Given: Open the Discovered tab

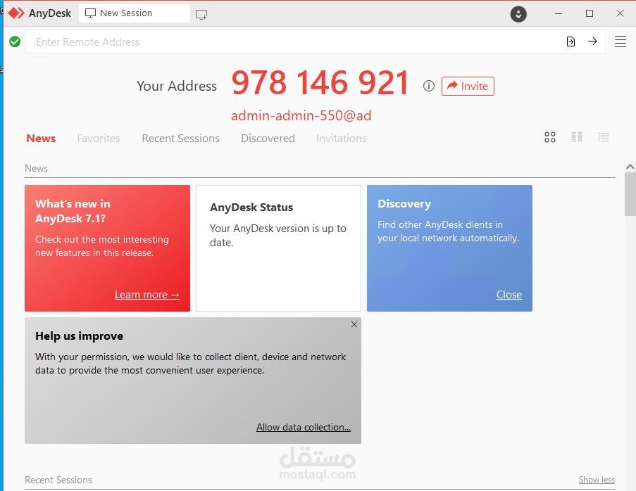Looking at the screenshot, I should [268, 139].
